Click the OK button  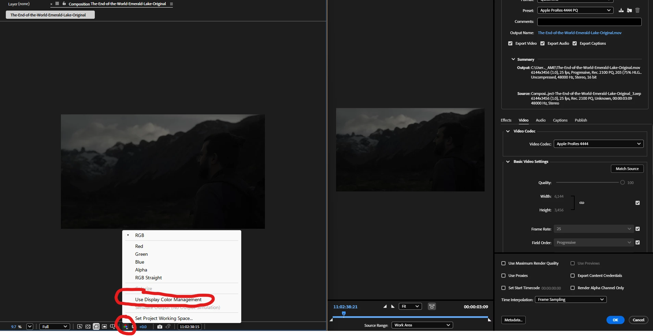click(615, 320)
